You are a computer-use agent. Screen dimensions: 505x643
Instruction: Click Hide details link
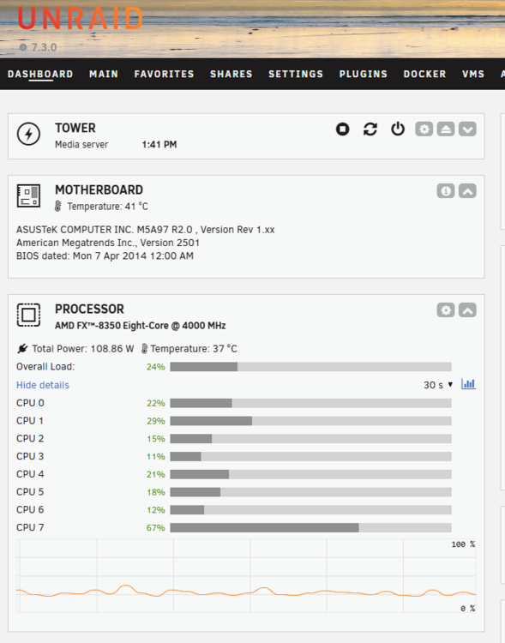tap(43, 385)
